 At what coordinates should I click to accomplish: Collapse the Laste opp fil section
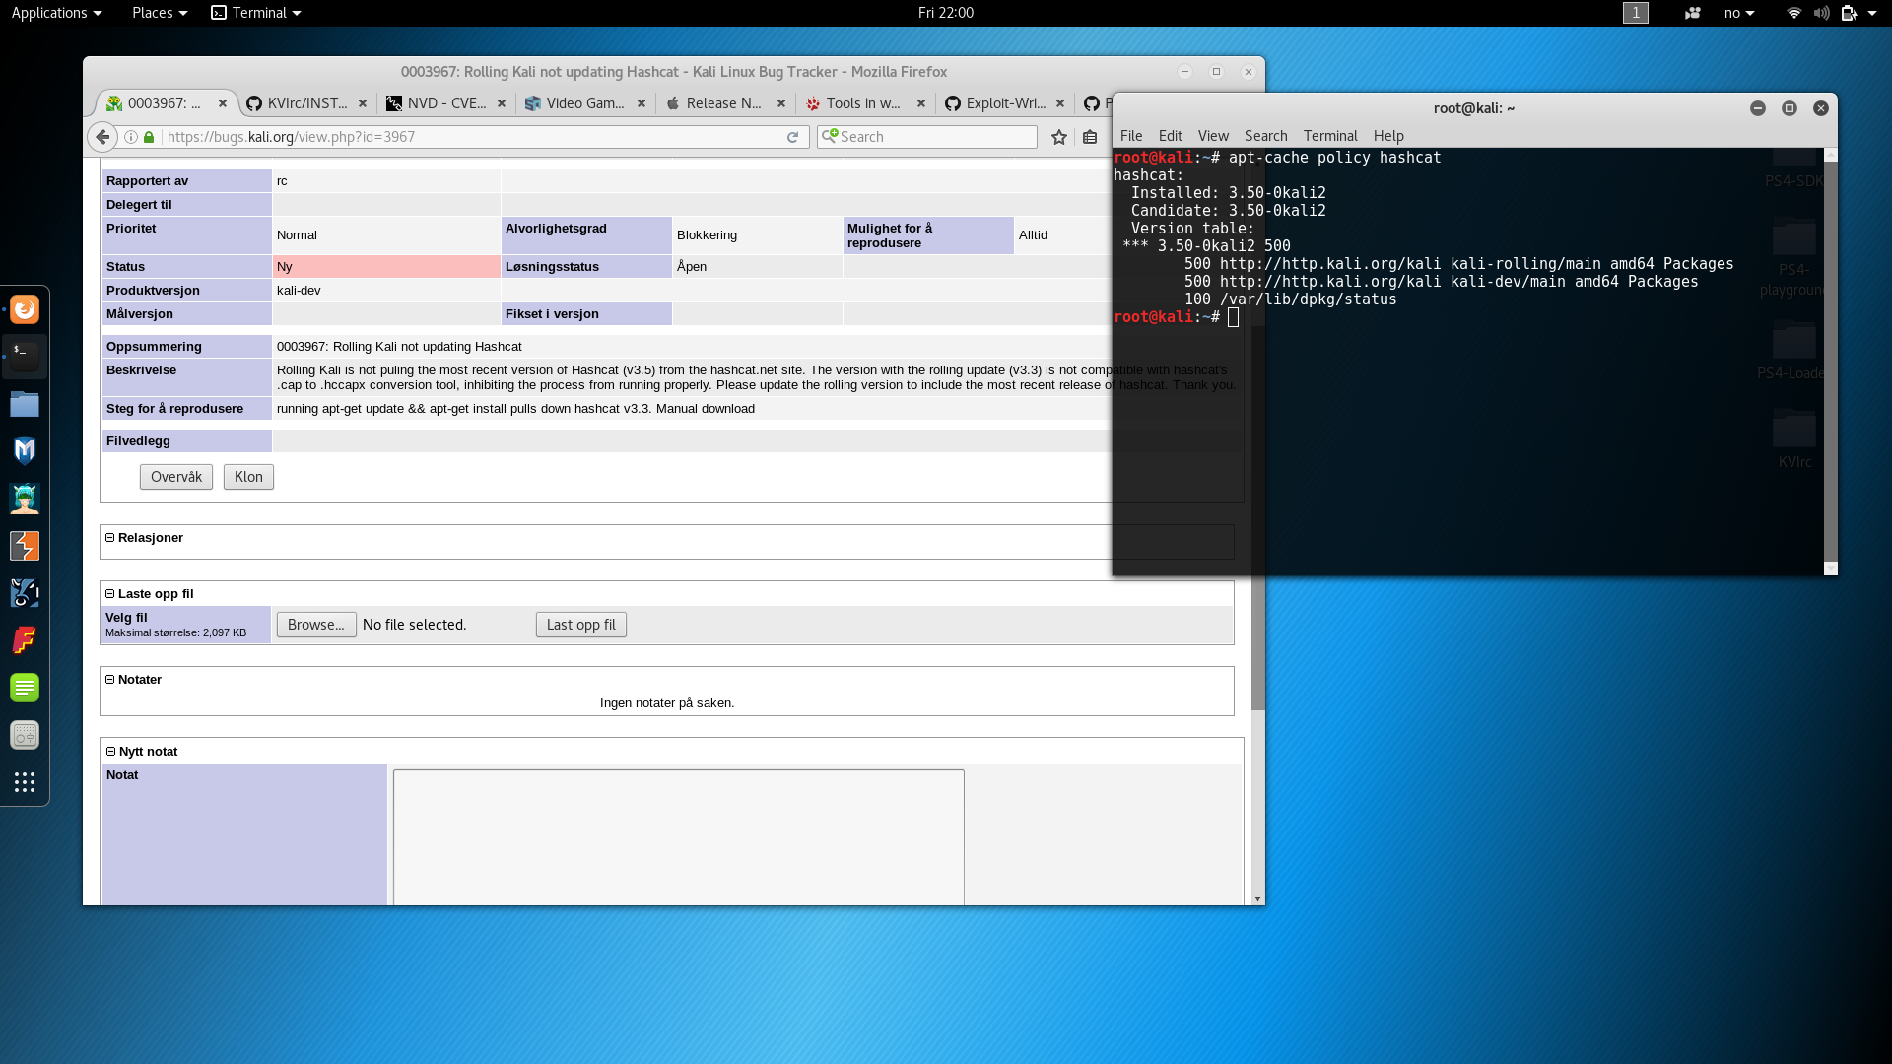(x=110, y=594)
